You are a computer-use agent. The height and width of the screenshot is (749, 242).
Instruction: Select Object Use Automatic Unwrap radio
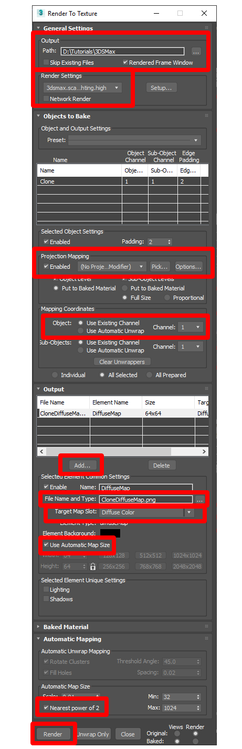80,331
